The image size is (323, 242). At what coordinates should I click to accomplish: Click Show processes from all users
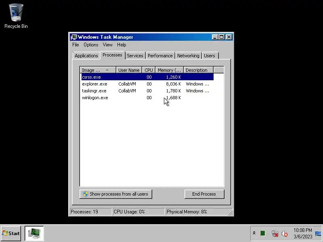pos(116,194)
